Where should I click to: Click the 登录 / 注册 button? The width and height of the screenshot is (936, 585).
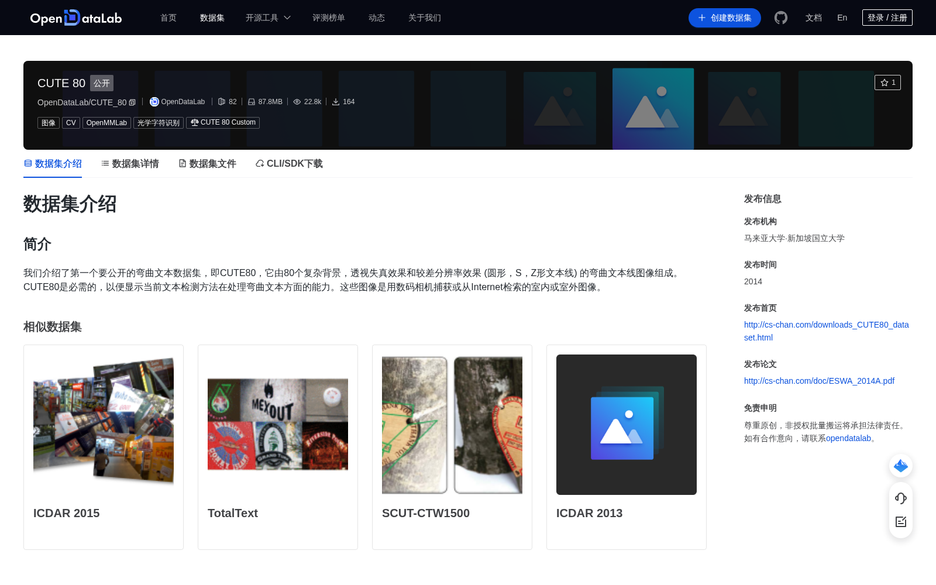tap(887, 18)
